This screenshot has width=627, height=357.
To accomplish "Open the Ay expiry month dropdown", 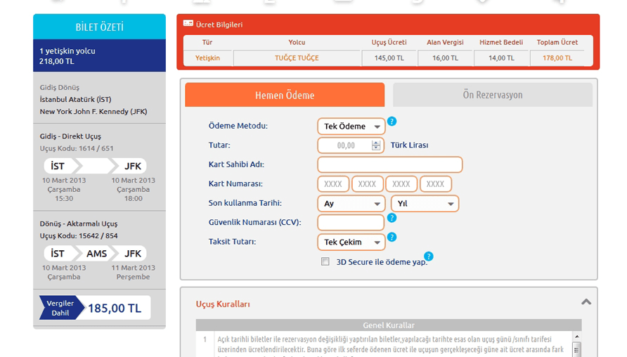I will click(351, 204).
